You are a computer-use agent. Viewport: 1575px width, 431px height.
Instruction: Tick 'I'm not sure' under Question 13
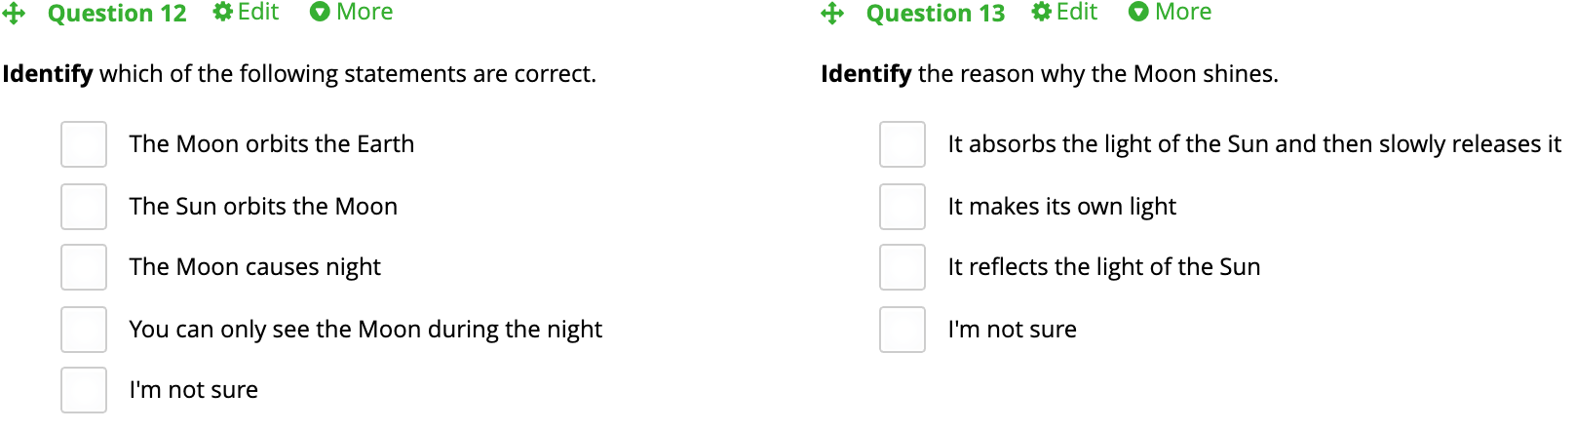903,330
